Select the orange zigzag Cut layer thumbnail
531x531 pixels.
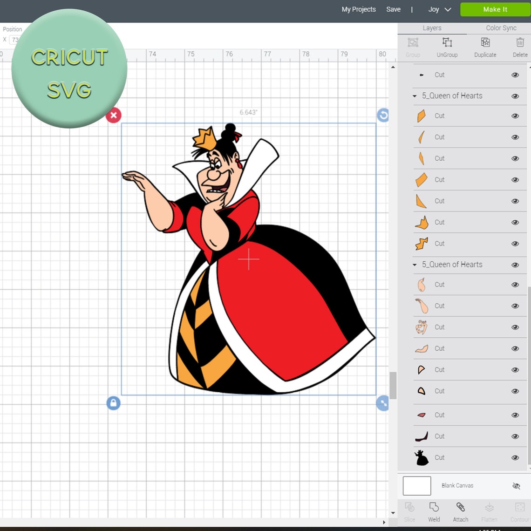(422, 244)
